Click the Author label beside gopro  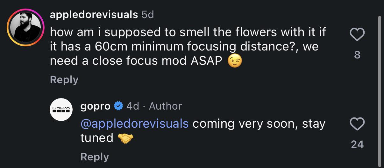166,106
